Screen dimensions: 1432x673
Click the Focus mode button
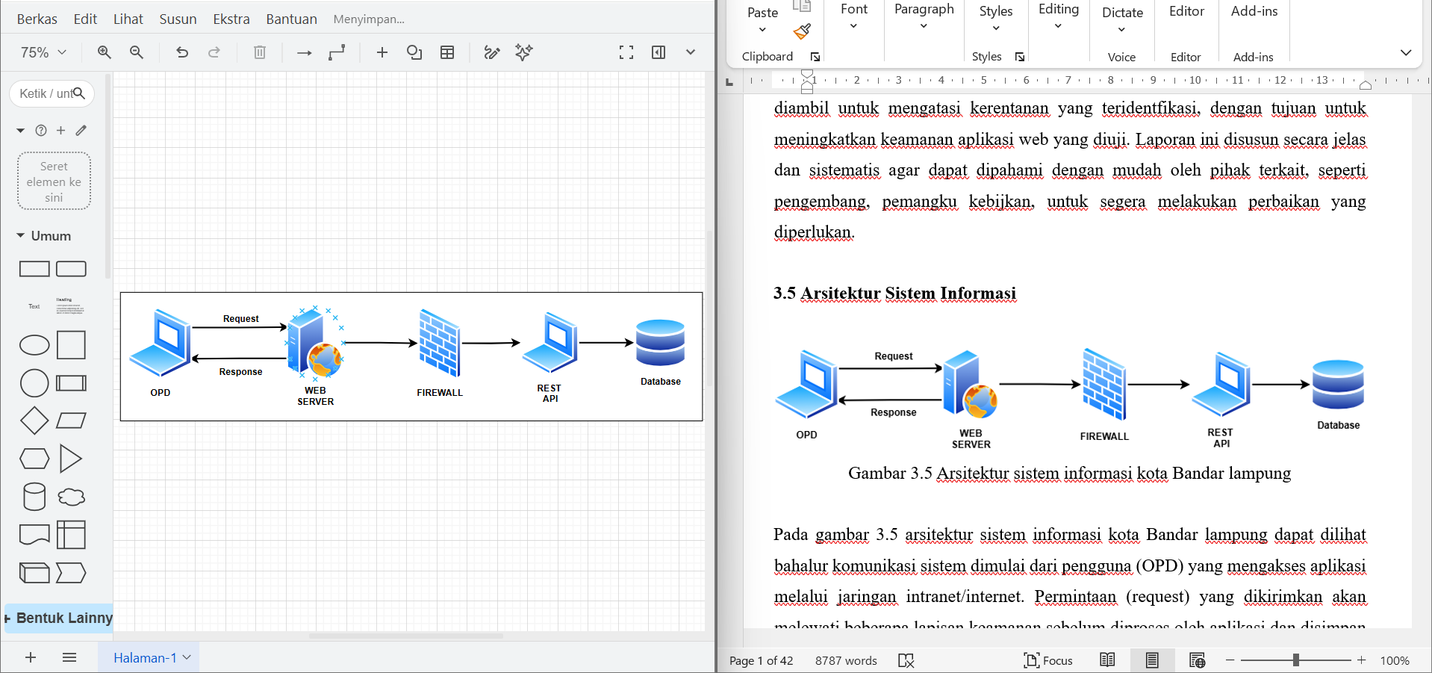click(1048, 660)
